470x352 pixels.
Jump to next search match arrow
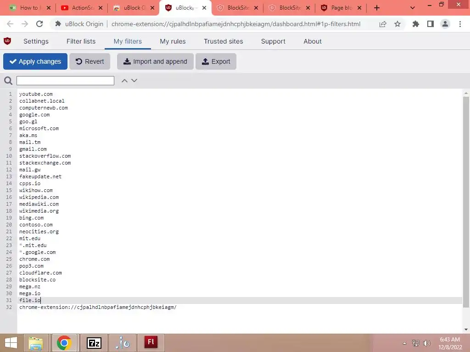pos(134,81)
